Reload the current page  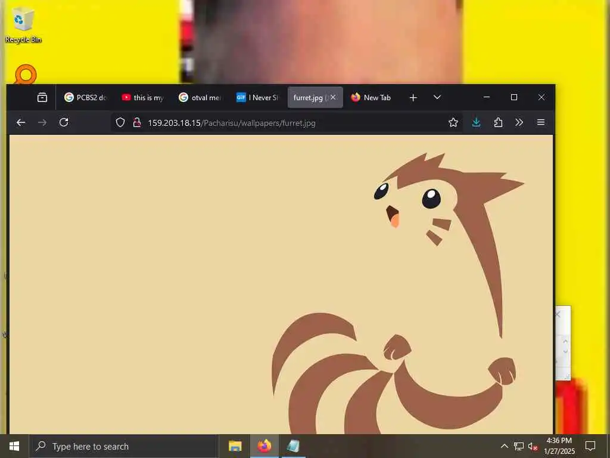coord(64,123)
